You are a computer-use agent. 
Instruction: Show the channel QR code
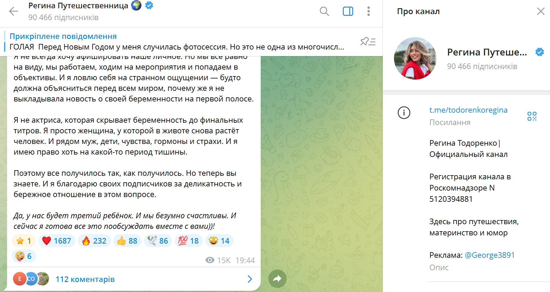coord(532,116)
